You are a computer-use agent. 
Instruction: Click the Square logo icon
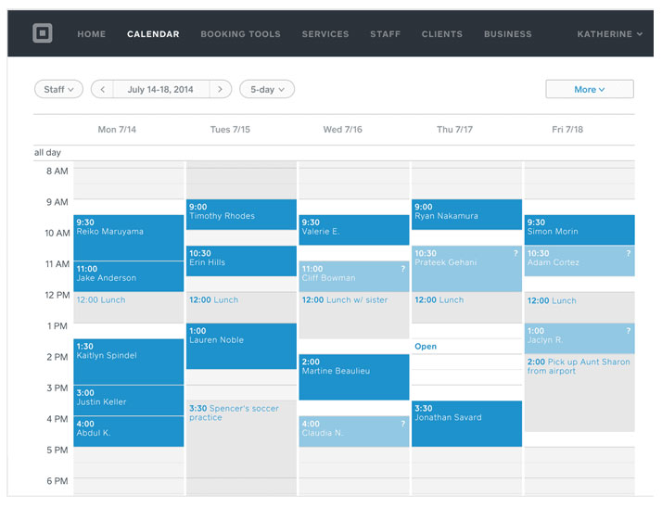(42, 34)
